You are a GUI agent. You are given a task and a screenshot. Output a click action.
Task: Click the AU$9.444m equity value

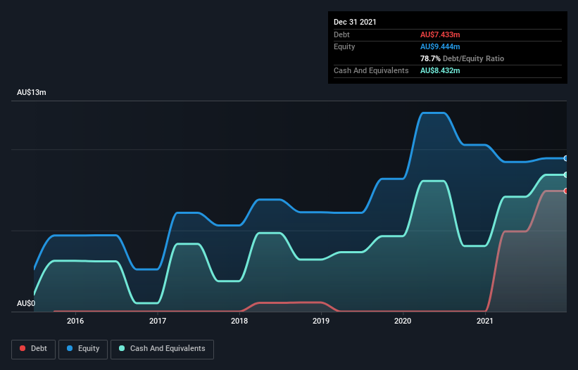click(440, 46)
